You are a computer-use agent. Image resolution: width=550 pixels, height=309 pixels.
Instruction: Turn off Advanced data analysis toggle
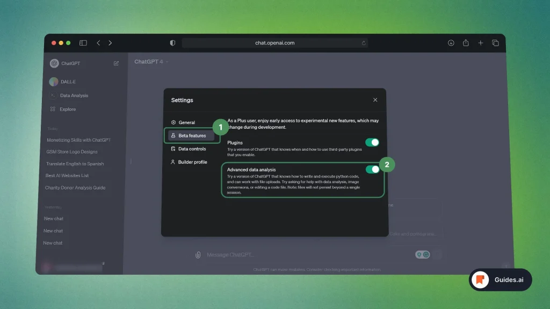pos(372,169)
